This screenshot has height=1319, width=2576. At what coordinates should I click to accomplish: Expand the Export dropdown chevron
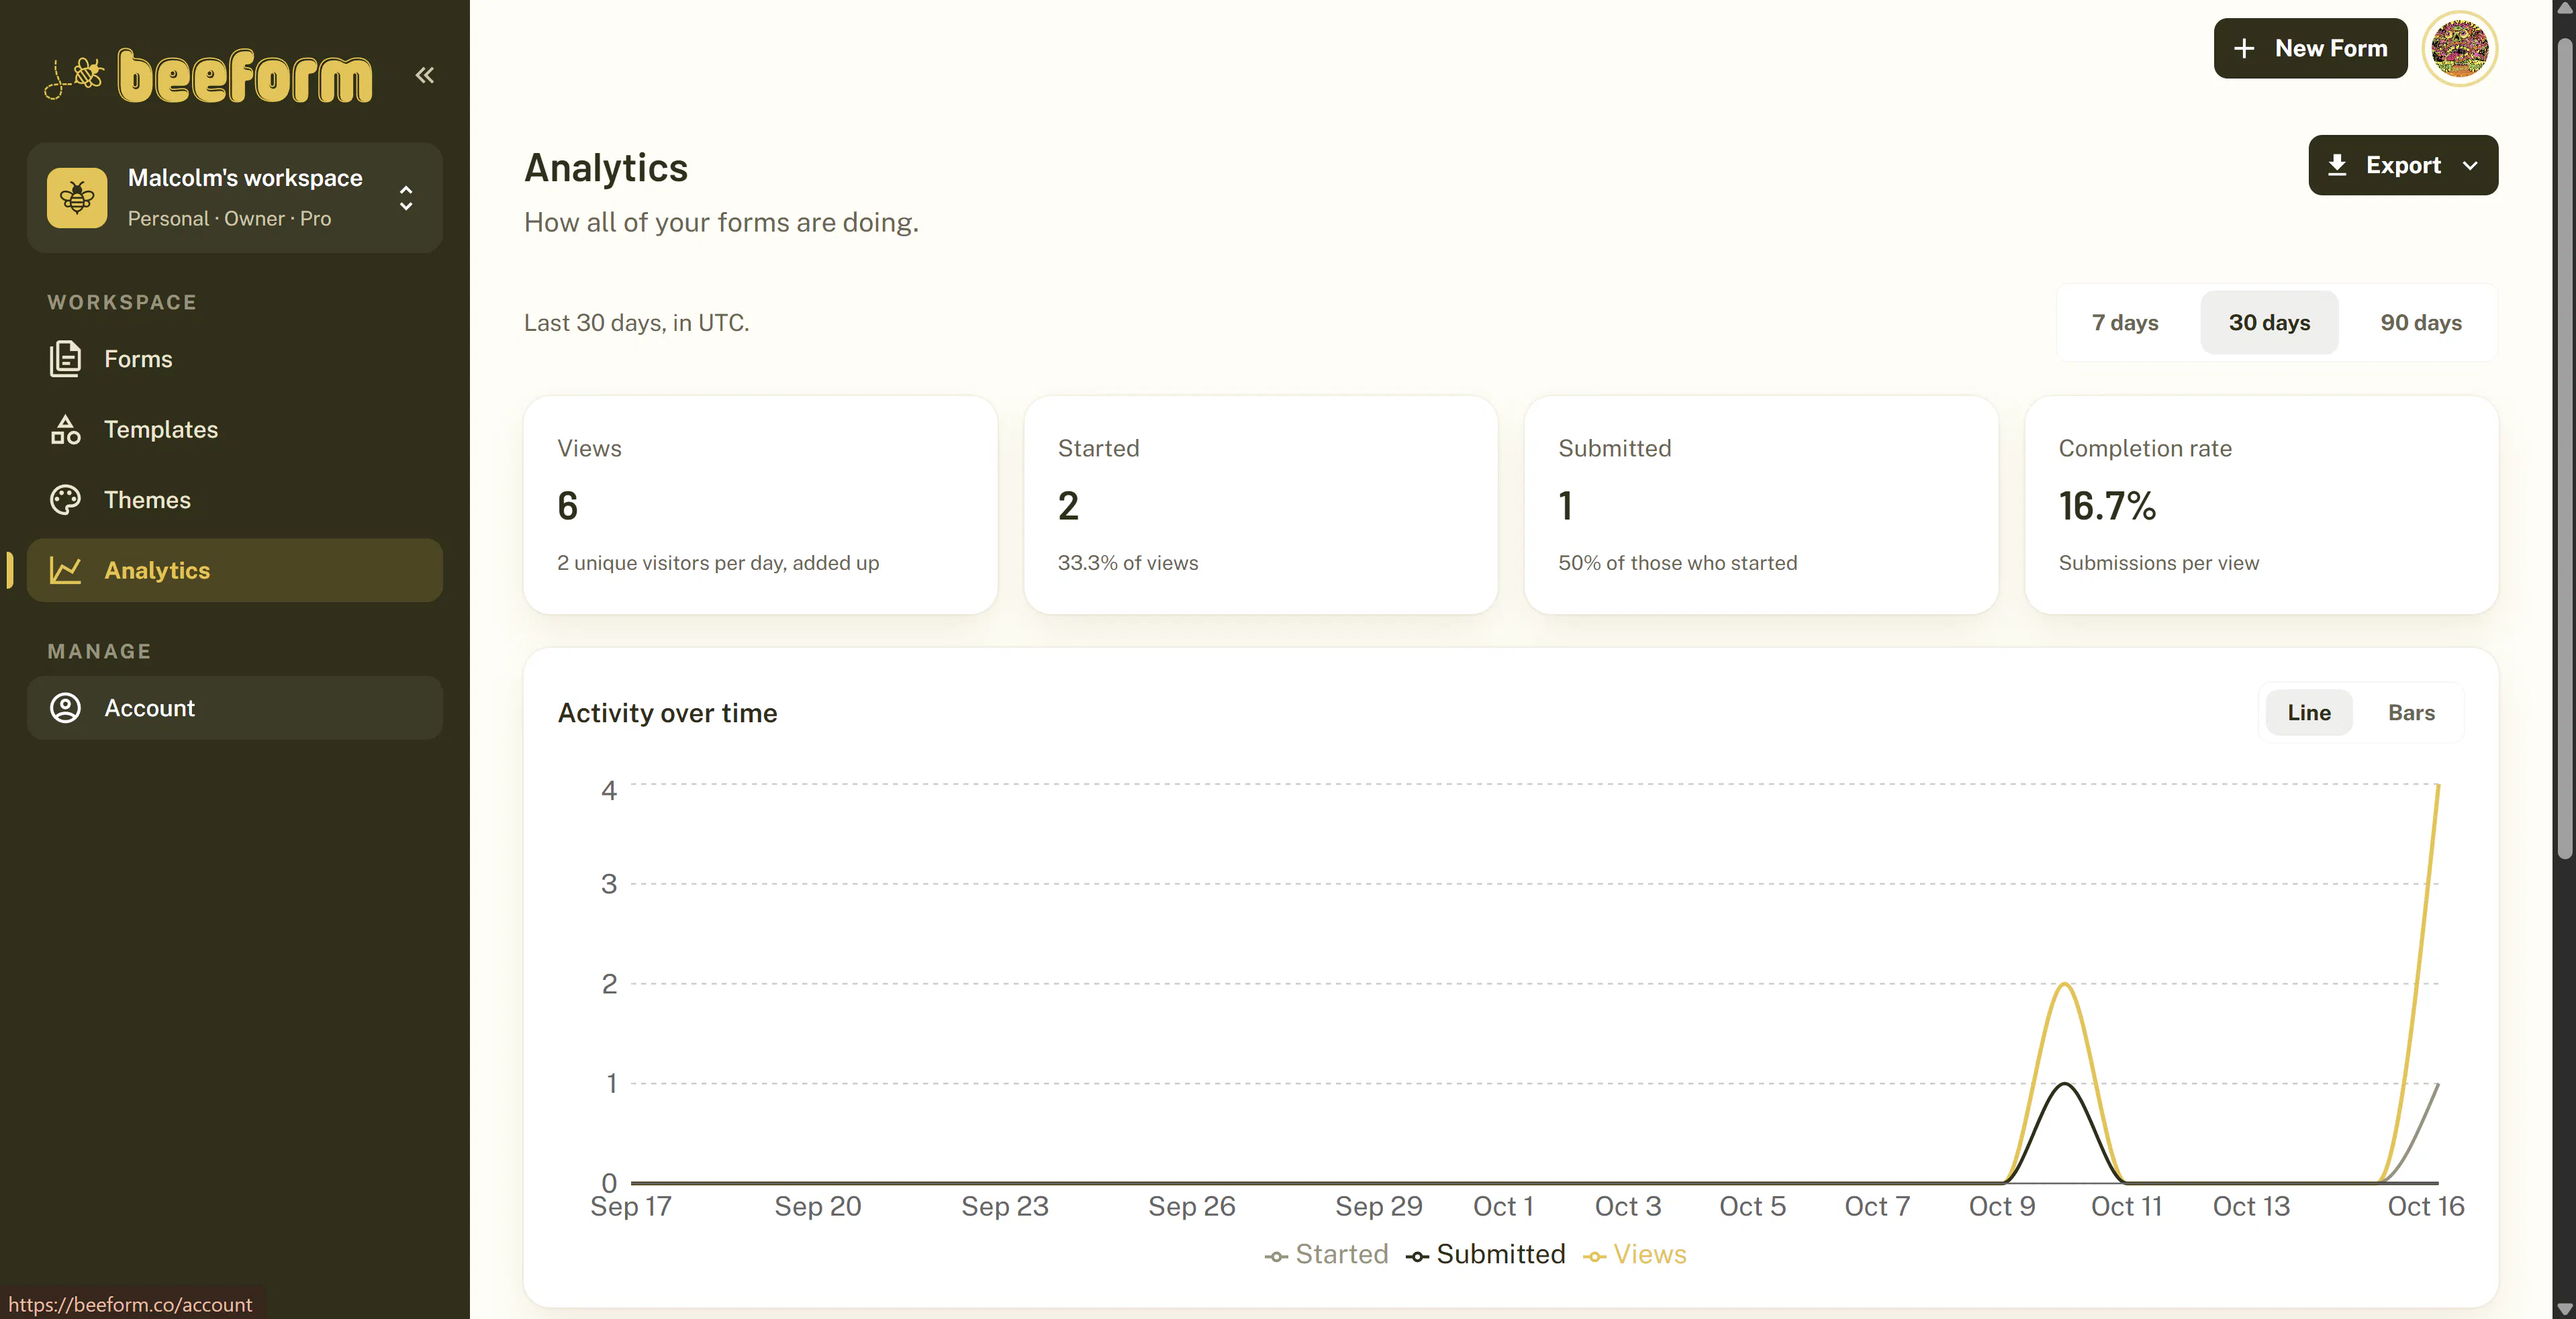(2470, 166)
